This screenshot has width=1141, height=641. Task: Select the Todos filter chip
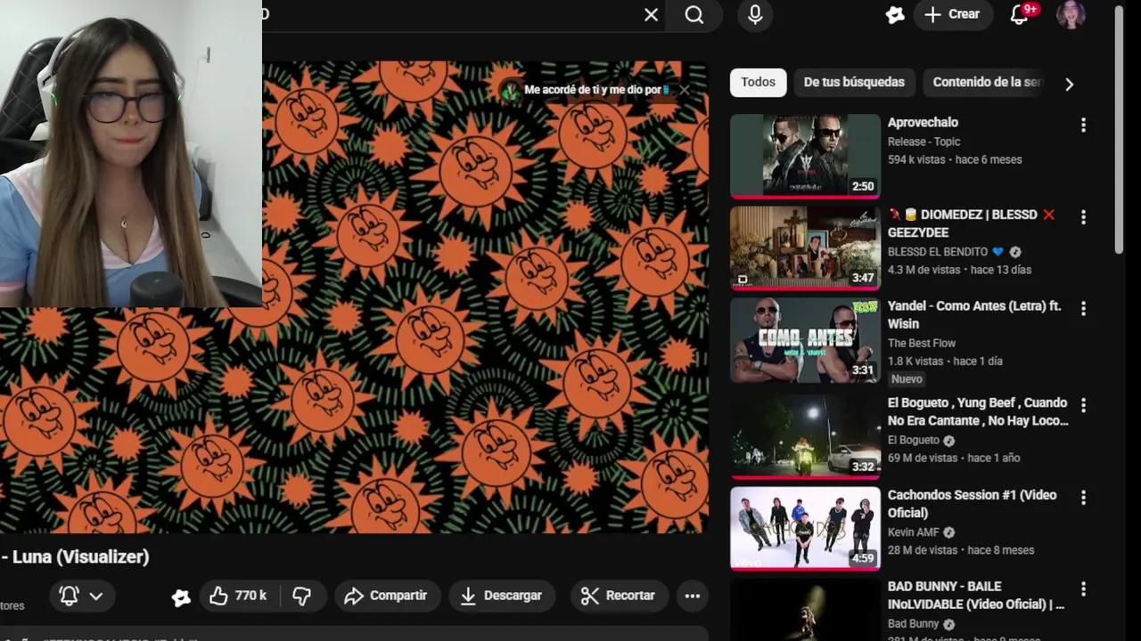click(758, 82)
